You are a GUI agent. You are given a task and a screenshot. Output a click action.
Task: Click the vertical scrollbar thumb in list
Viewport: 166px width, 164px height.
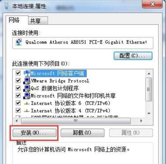[x=149, y=89]
